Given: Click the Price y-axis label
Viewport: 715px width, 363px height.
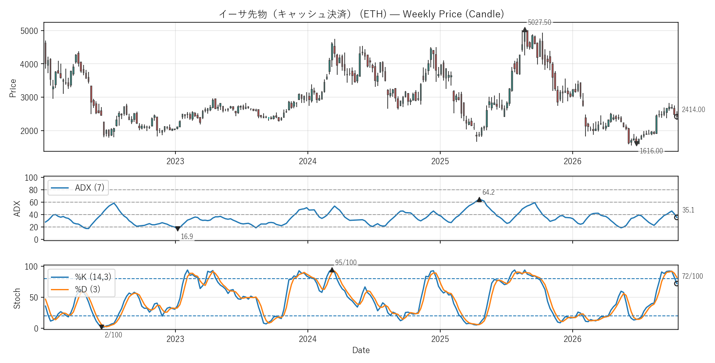Looking at the screenshot, I should pos(13,88).
